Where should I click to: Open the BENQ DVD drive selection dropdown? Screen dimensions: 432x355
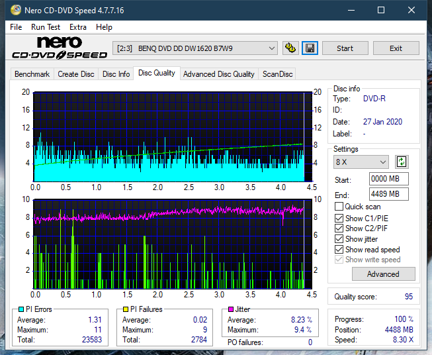pyautogui.click(x=195, y=48)
